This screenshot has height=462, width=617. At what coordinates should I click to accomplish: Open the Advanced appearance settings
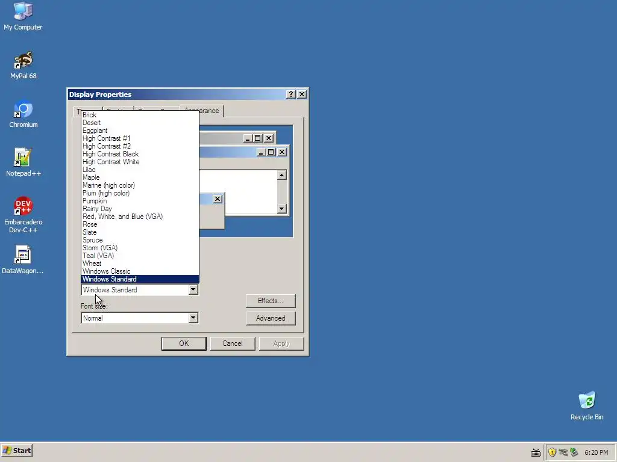pyautogui.click(x=271, y=319)
